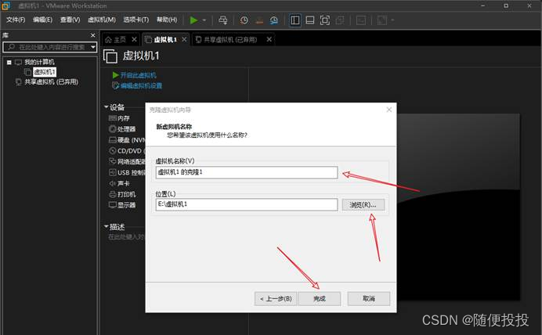Image resolution: width=542 pixels, height=335 pixels.
Task: Open the 编辑(E) menu
Action: point(42,20)
